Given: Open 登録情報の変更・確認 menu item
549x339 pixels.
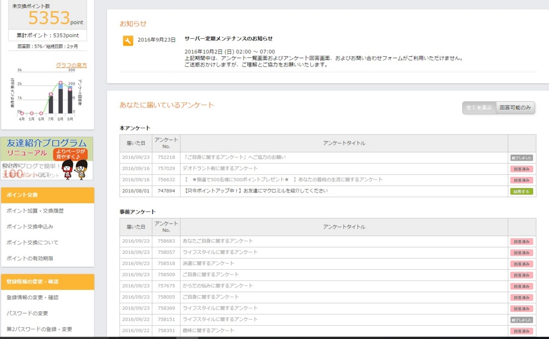Looking at the screenshot, I should 32,297.
